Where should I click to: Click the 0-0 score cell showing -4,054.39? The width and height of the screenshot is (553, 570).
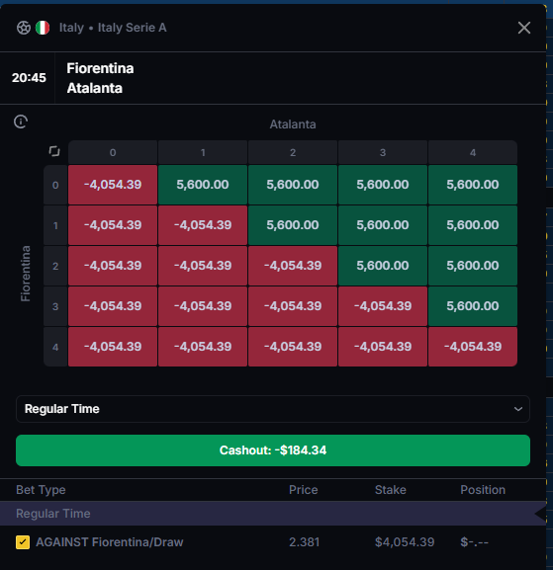click(x=113, y=185)
